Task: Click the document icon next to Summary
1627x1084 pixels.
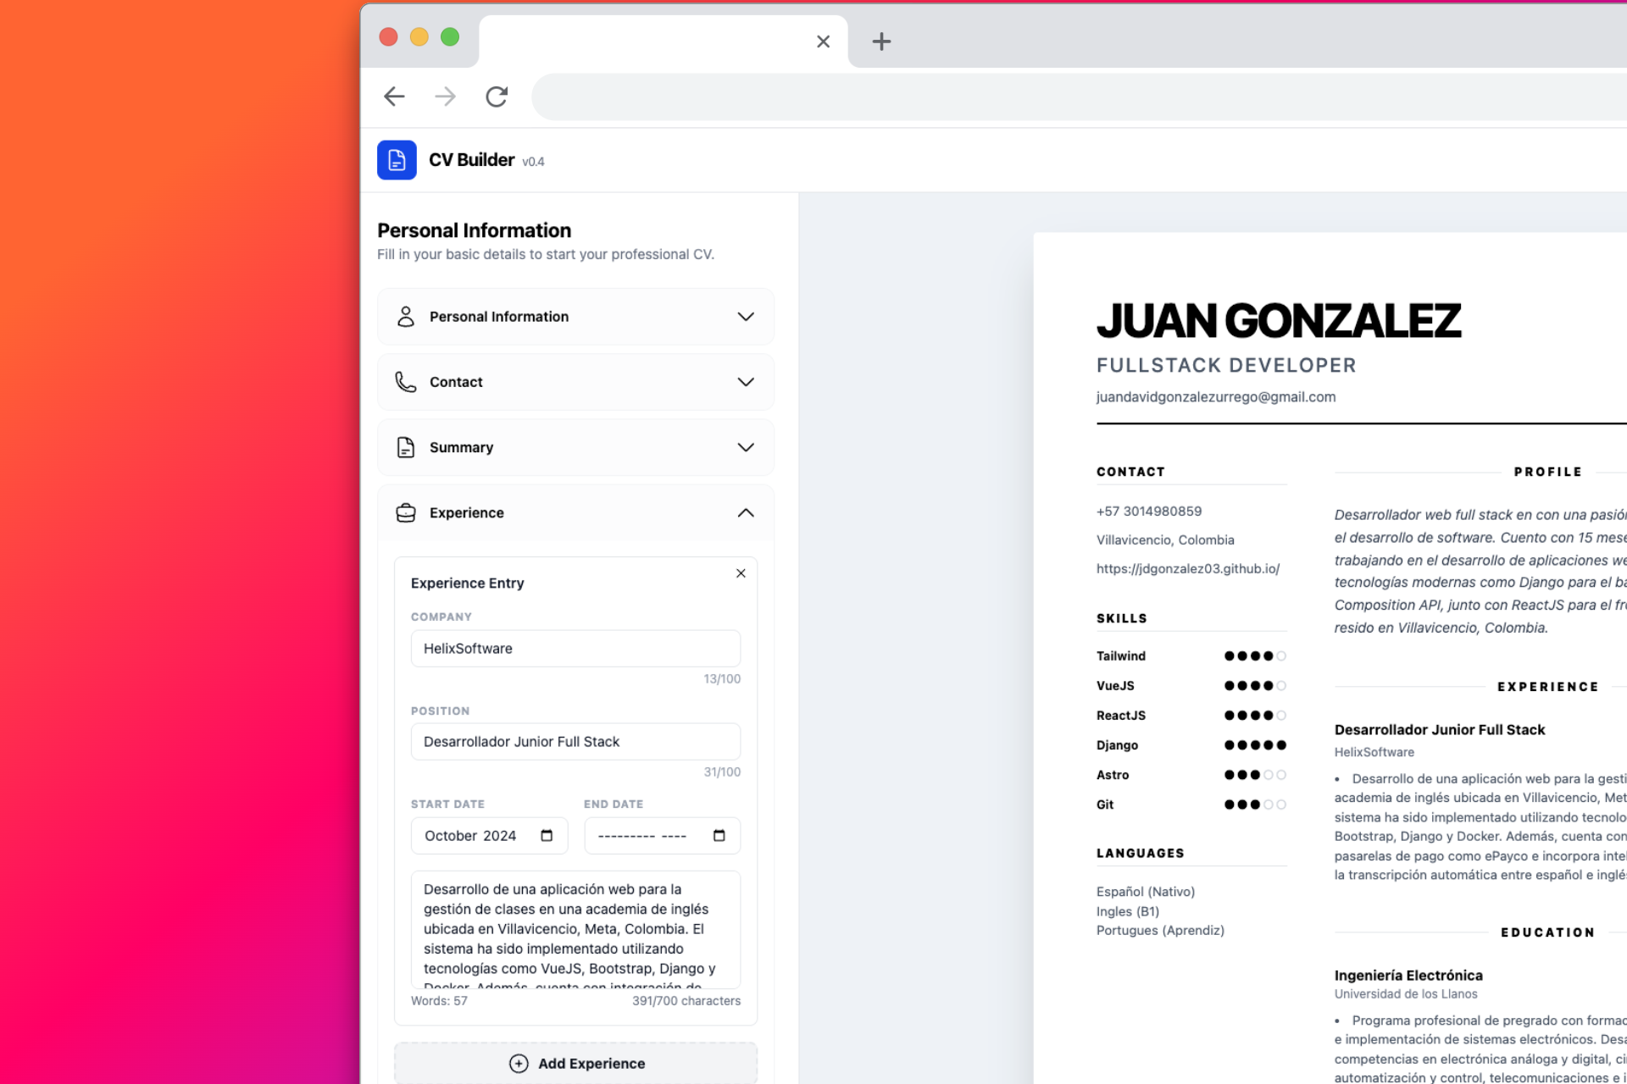Action: pos(405,447)
